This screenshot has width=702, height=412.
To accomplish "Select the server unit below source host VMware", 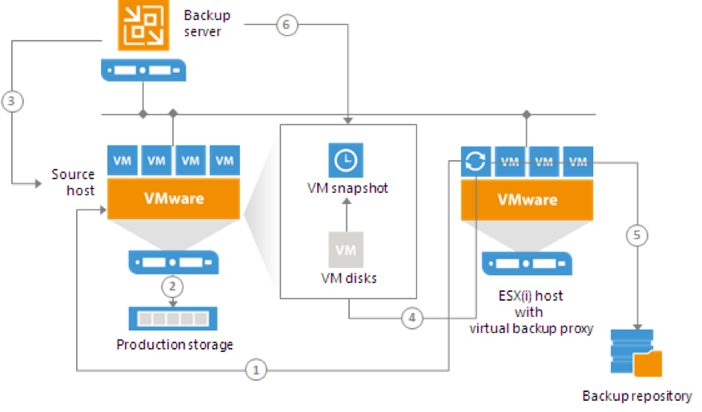I will [x=173, y=262].
